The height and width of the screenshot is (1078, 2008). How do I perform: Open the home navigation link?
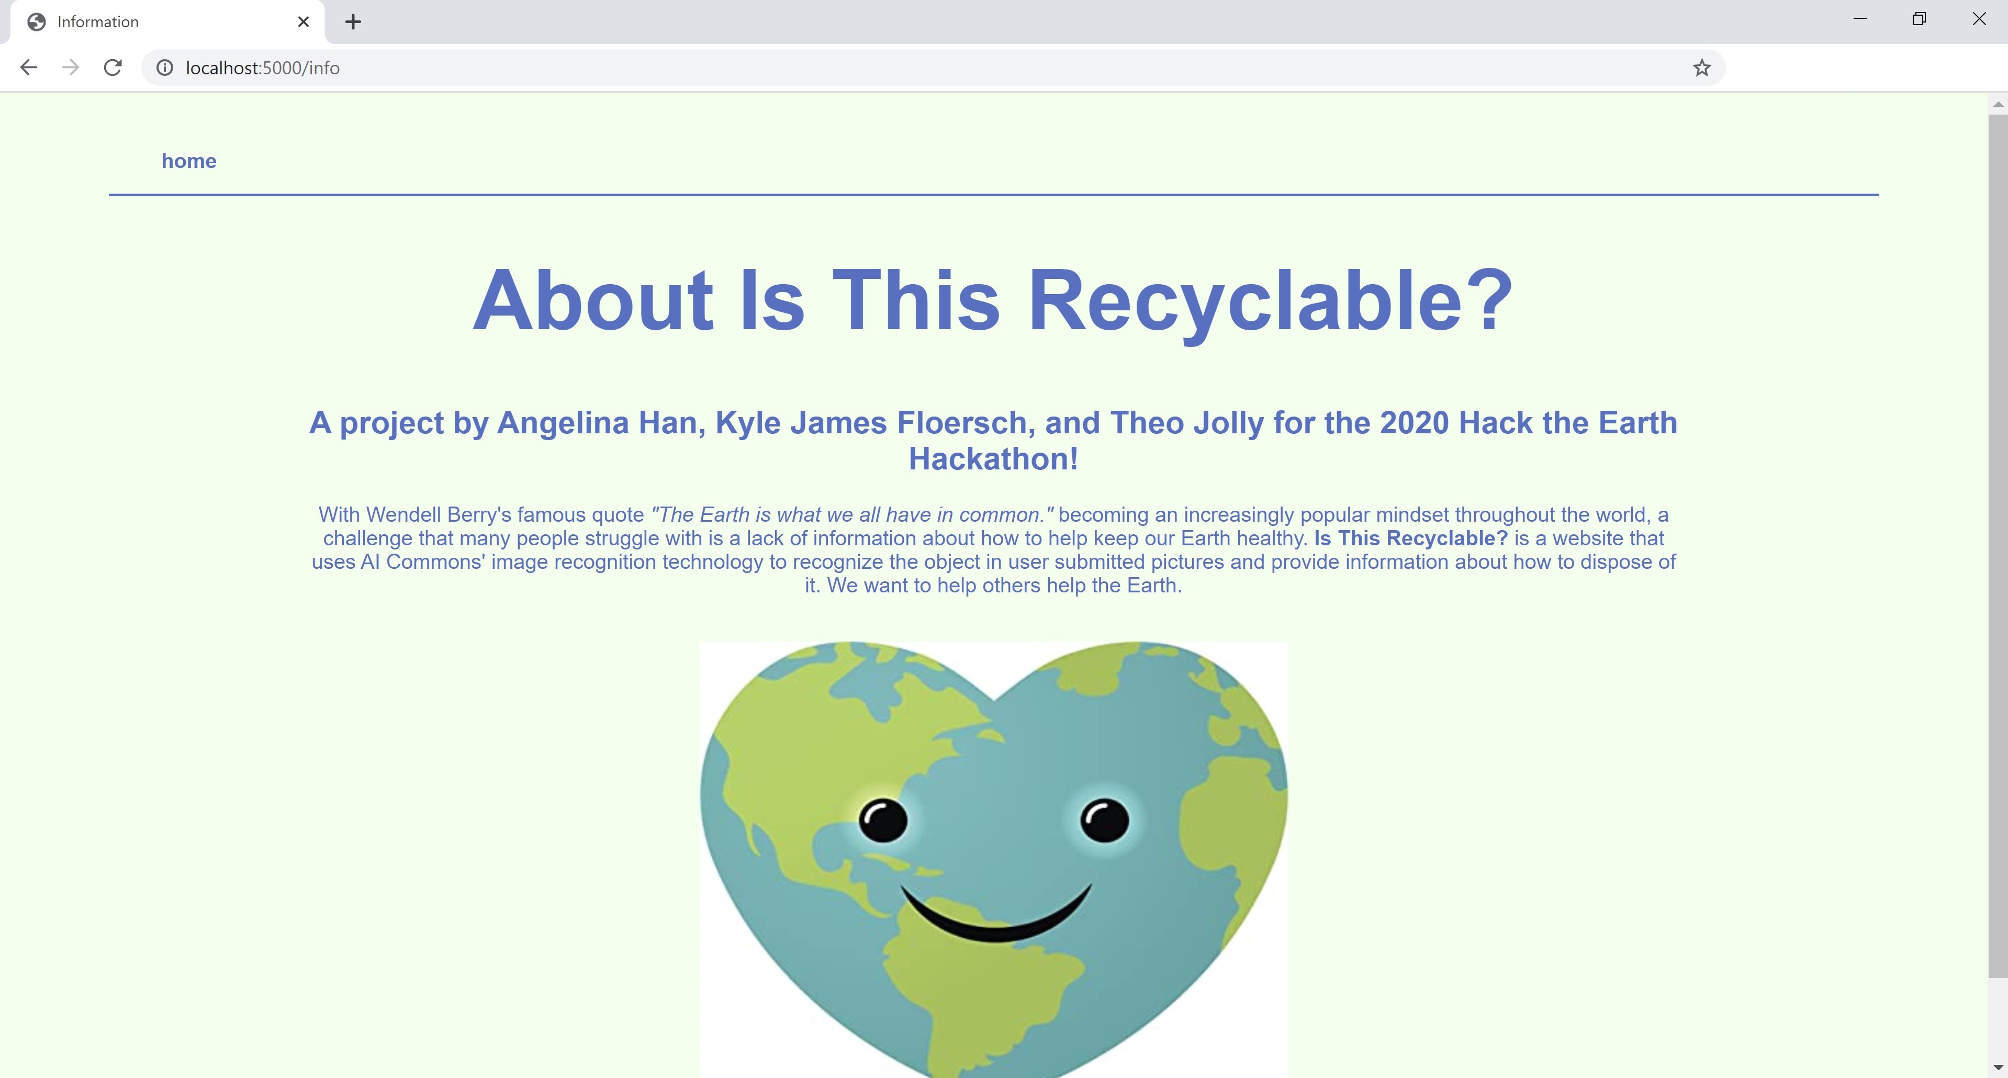pos(188,161)
